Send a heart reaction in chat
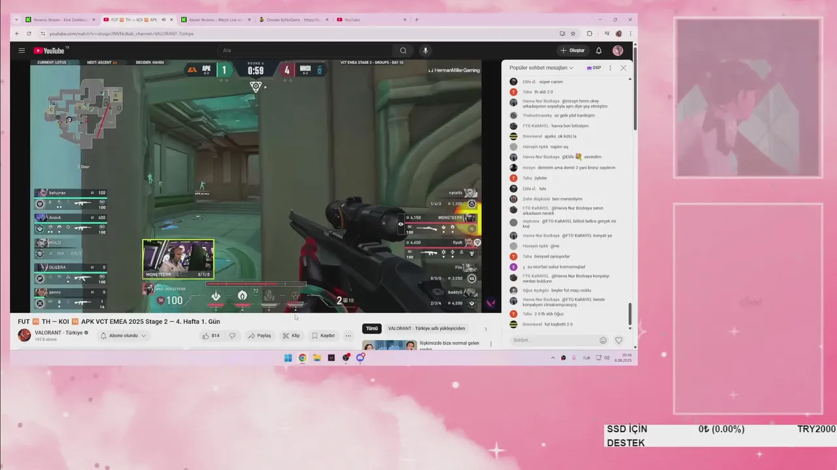837x470 pixels. pos(619,340)
